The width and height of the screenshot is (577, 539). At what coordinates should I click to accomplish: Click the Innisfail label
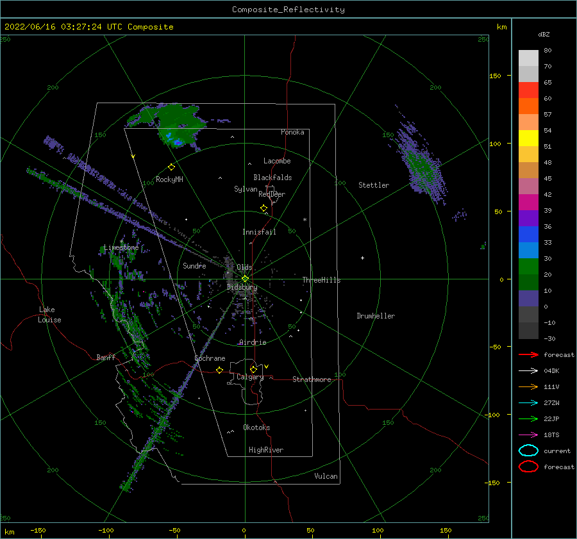(259, 232)
